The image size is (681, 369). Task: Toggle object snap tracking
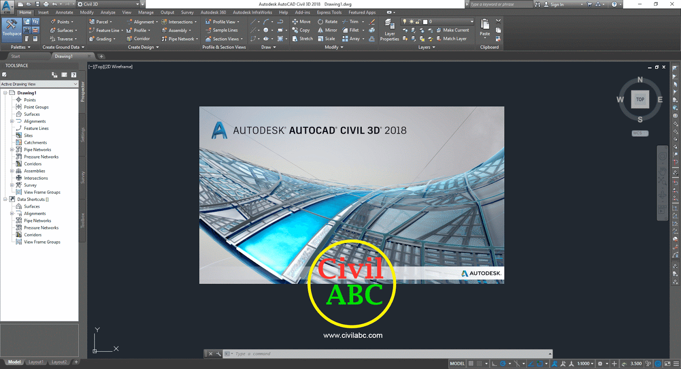(531, 363)
